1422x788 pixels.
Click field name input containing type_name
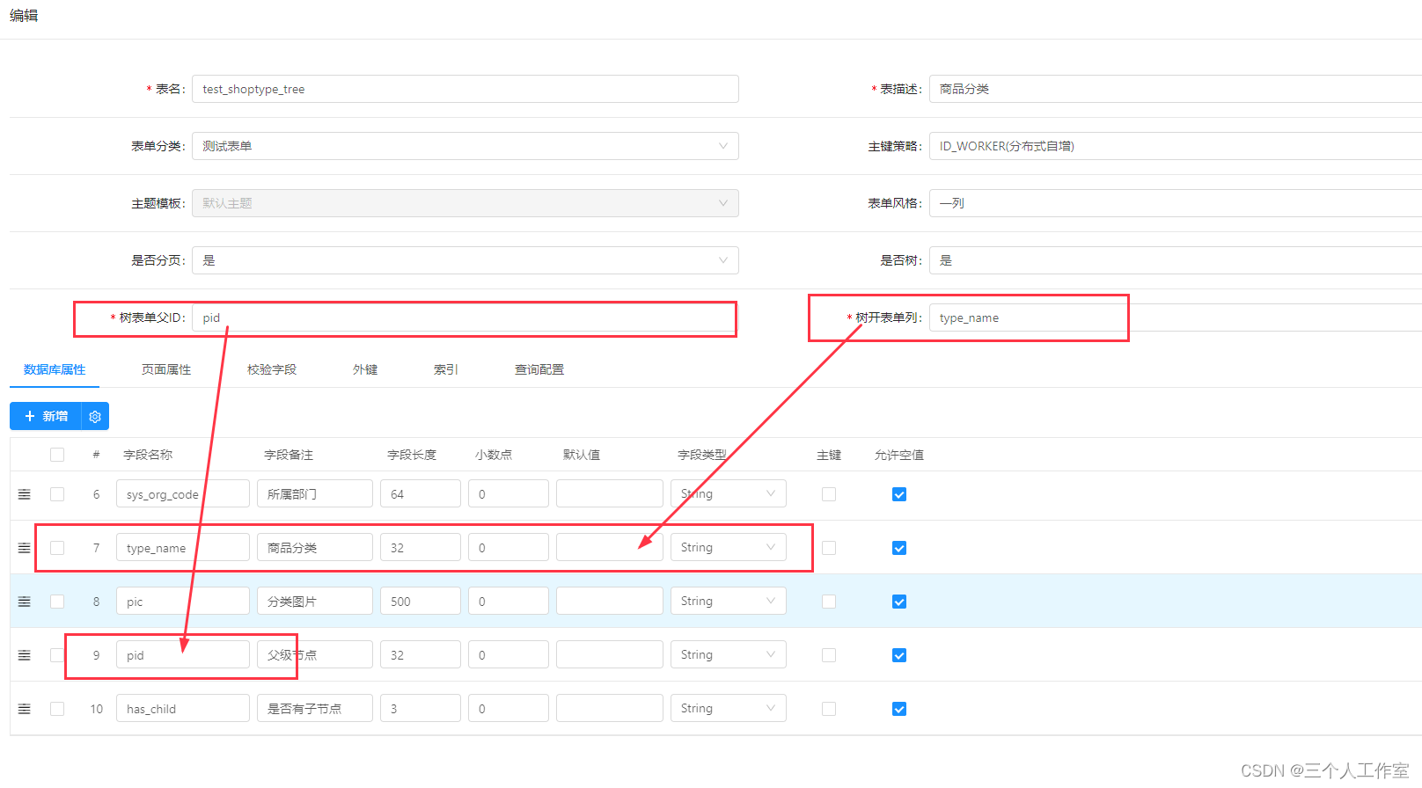(183, 547)
